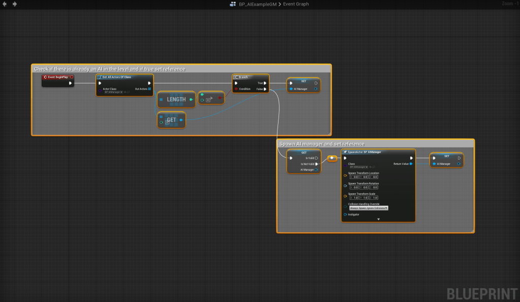Click Event Graph in the breadcrumb
520x302 pixels.
[295, 4]
